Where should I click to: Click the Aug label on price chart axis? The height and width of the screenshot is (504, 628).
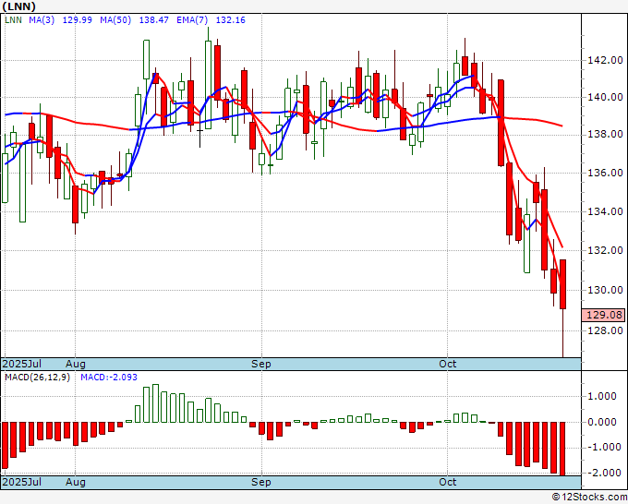click(x=76, y=364)
